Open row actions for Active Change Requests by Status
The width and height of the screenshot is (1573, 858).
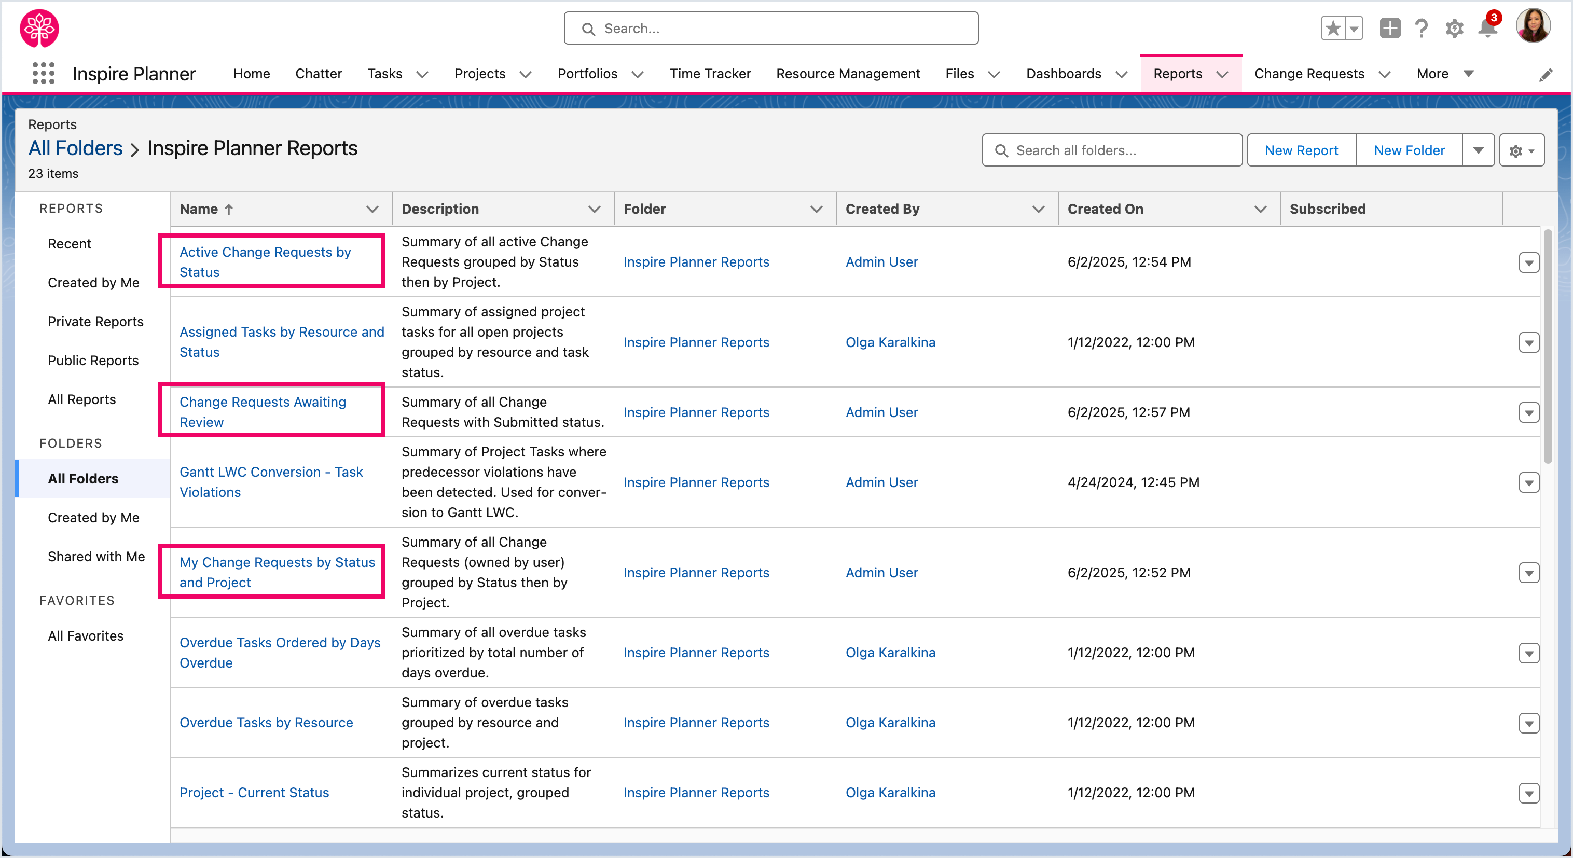pos(1528,262)
